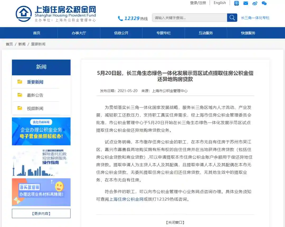Click the 更多内容 button
Image resolution: width=285 pixels, height=227 pixels.
(41, 214)
